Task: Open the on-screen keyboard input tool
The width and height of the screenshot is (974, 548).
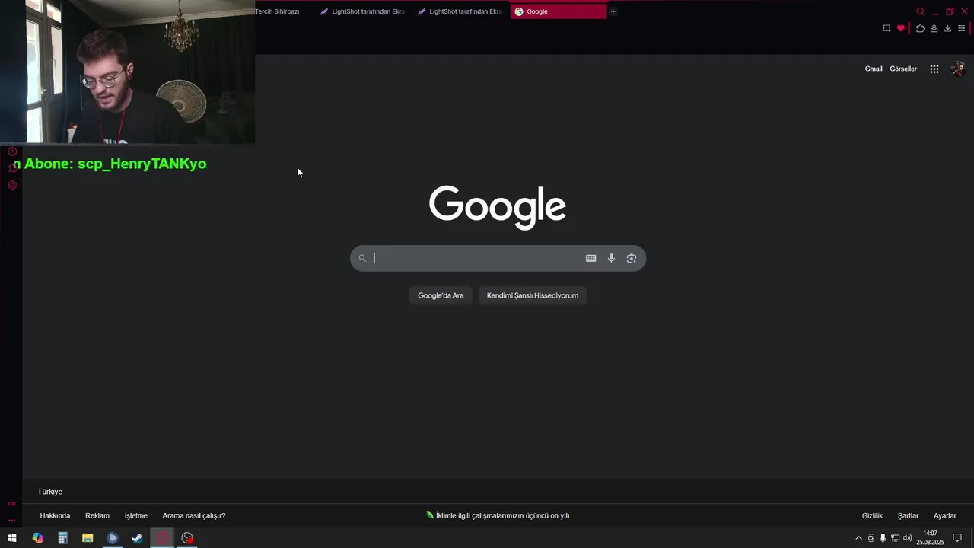Action: coord(590,258)
